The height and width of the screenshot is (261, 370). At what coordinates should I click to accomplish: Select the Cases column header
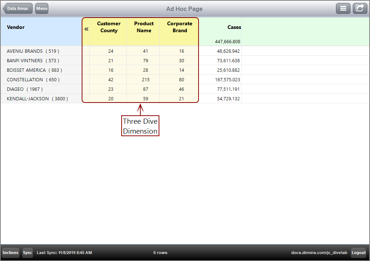234,27
